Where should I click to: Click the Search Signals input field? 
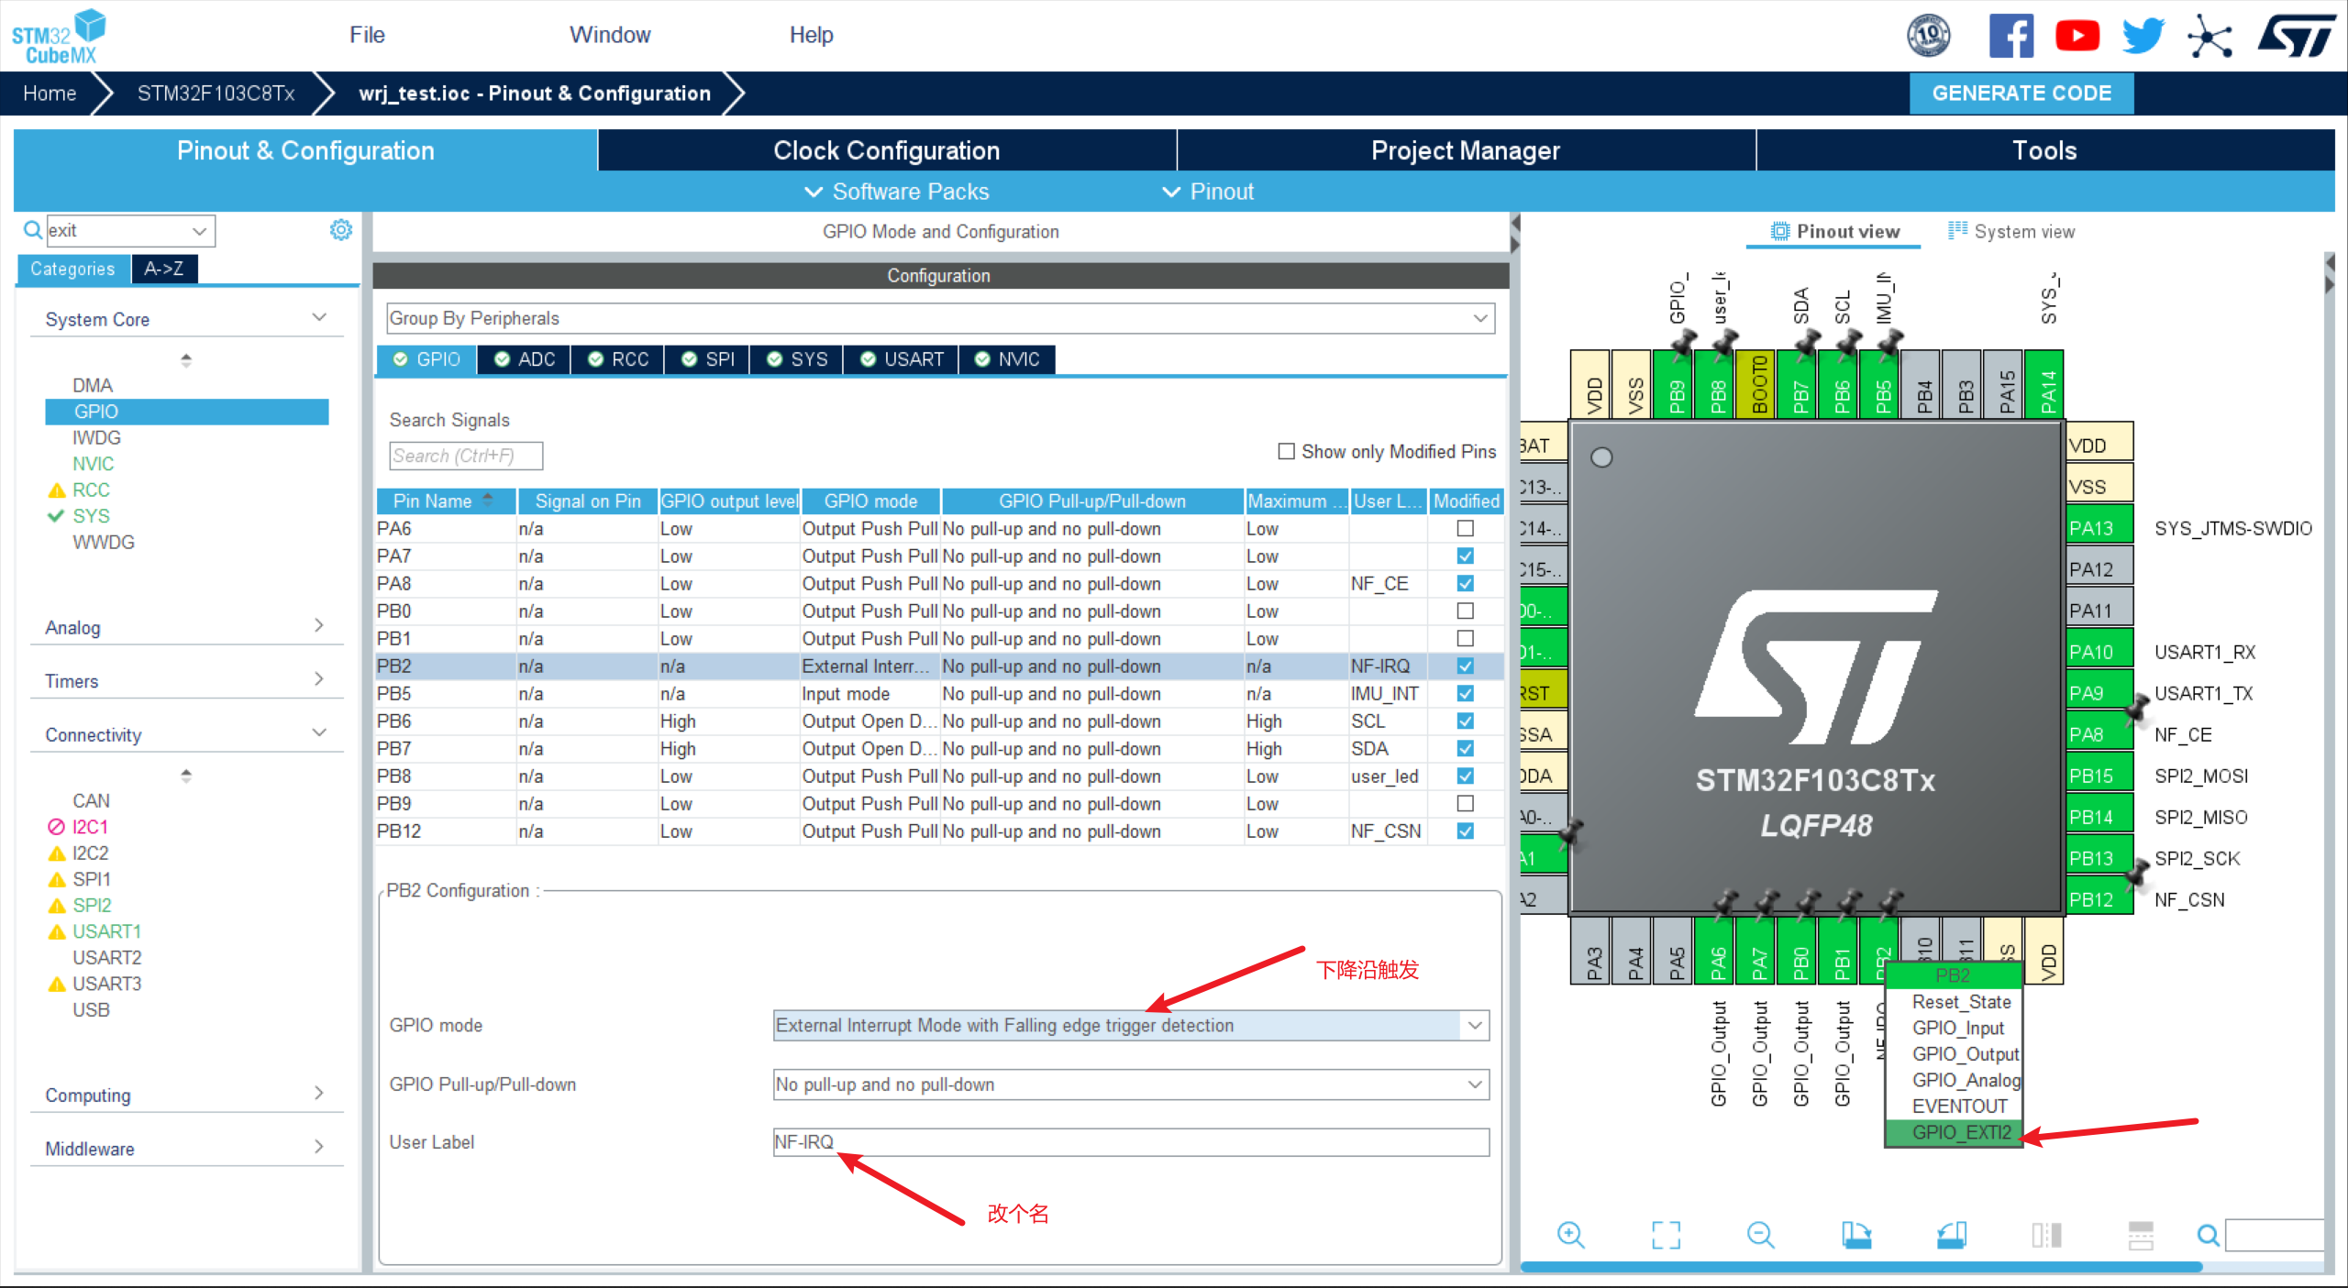[x=466, y=456]
